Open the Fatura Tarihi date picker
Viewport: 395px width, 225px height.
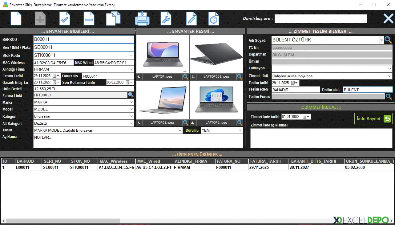pos(55,76)
